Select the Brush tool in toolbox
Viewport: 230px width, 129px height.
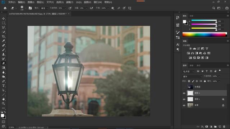[3, 50]
